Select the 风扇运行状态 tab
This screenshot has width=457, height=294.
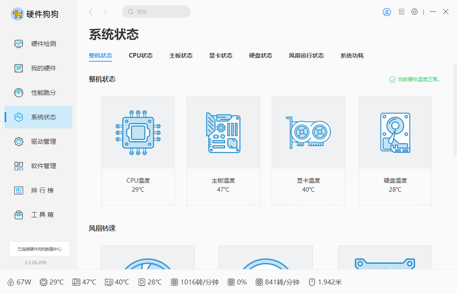[x=306, y=55]
